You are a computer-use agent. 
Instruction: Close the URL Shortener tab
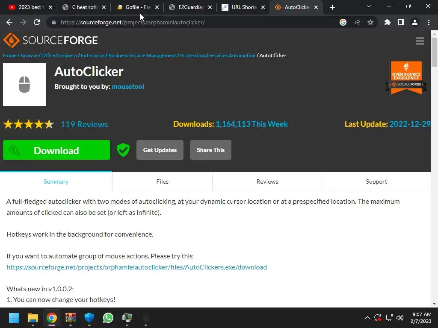pos(263,7)
